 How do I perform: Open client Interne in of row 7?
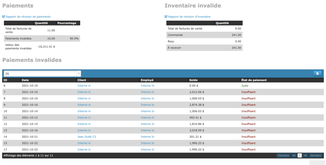[x=84, y=92]
